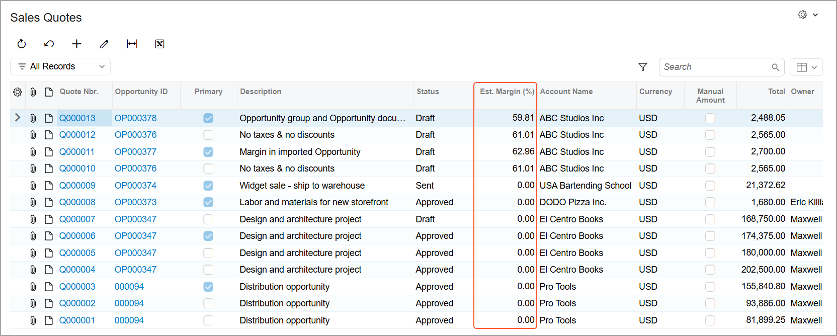The width and height of the screenshot is (837, 336).
Task: Sort by Account Name column header
Action: click(566, 92)
